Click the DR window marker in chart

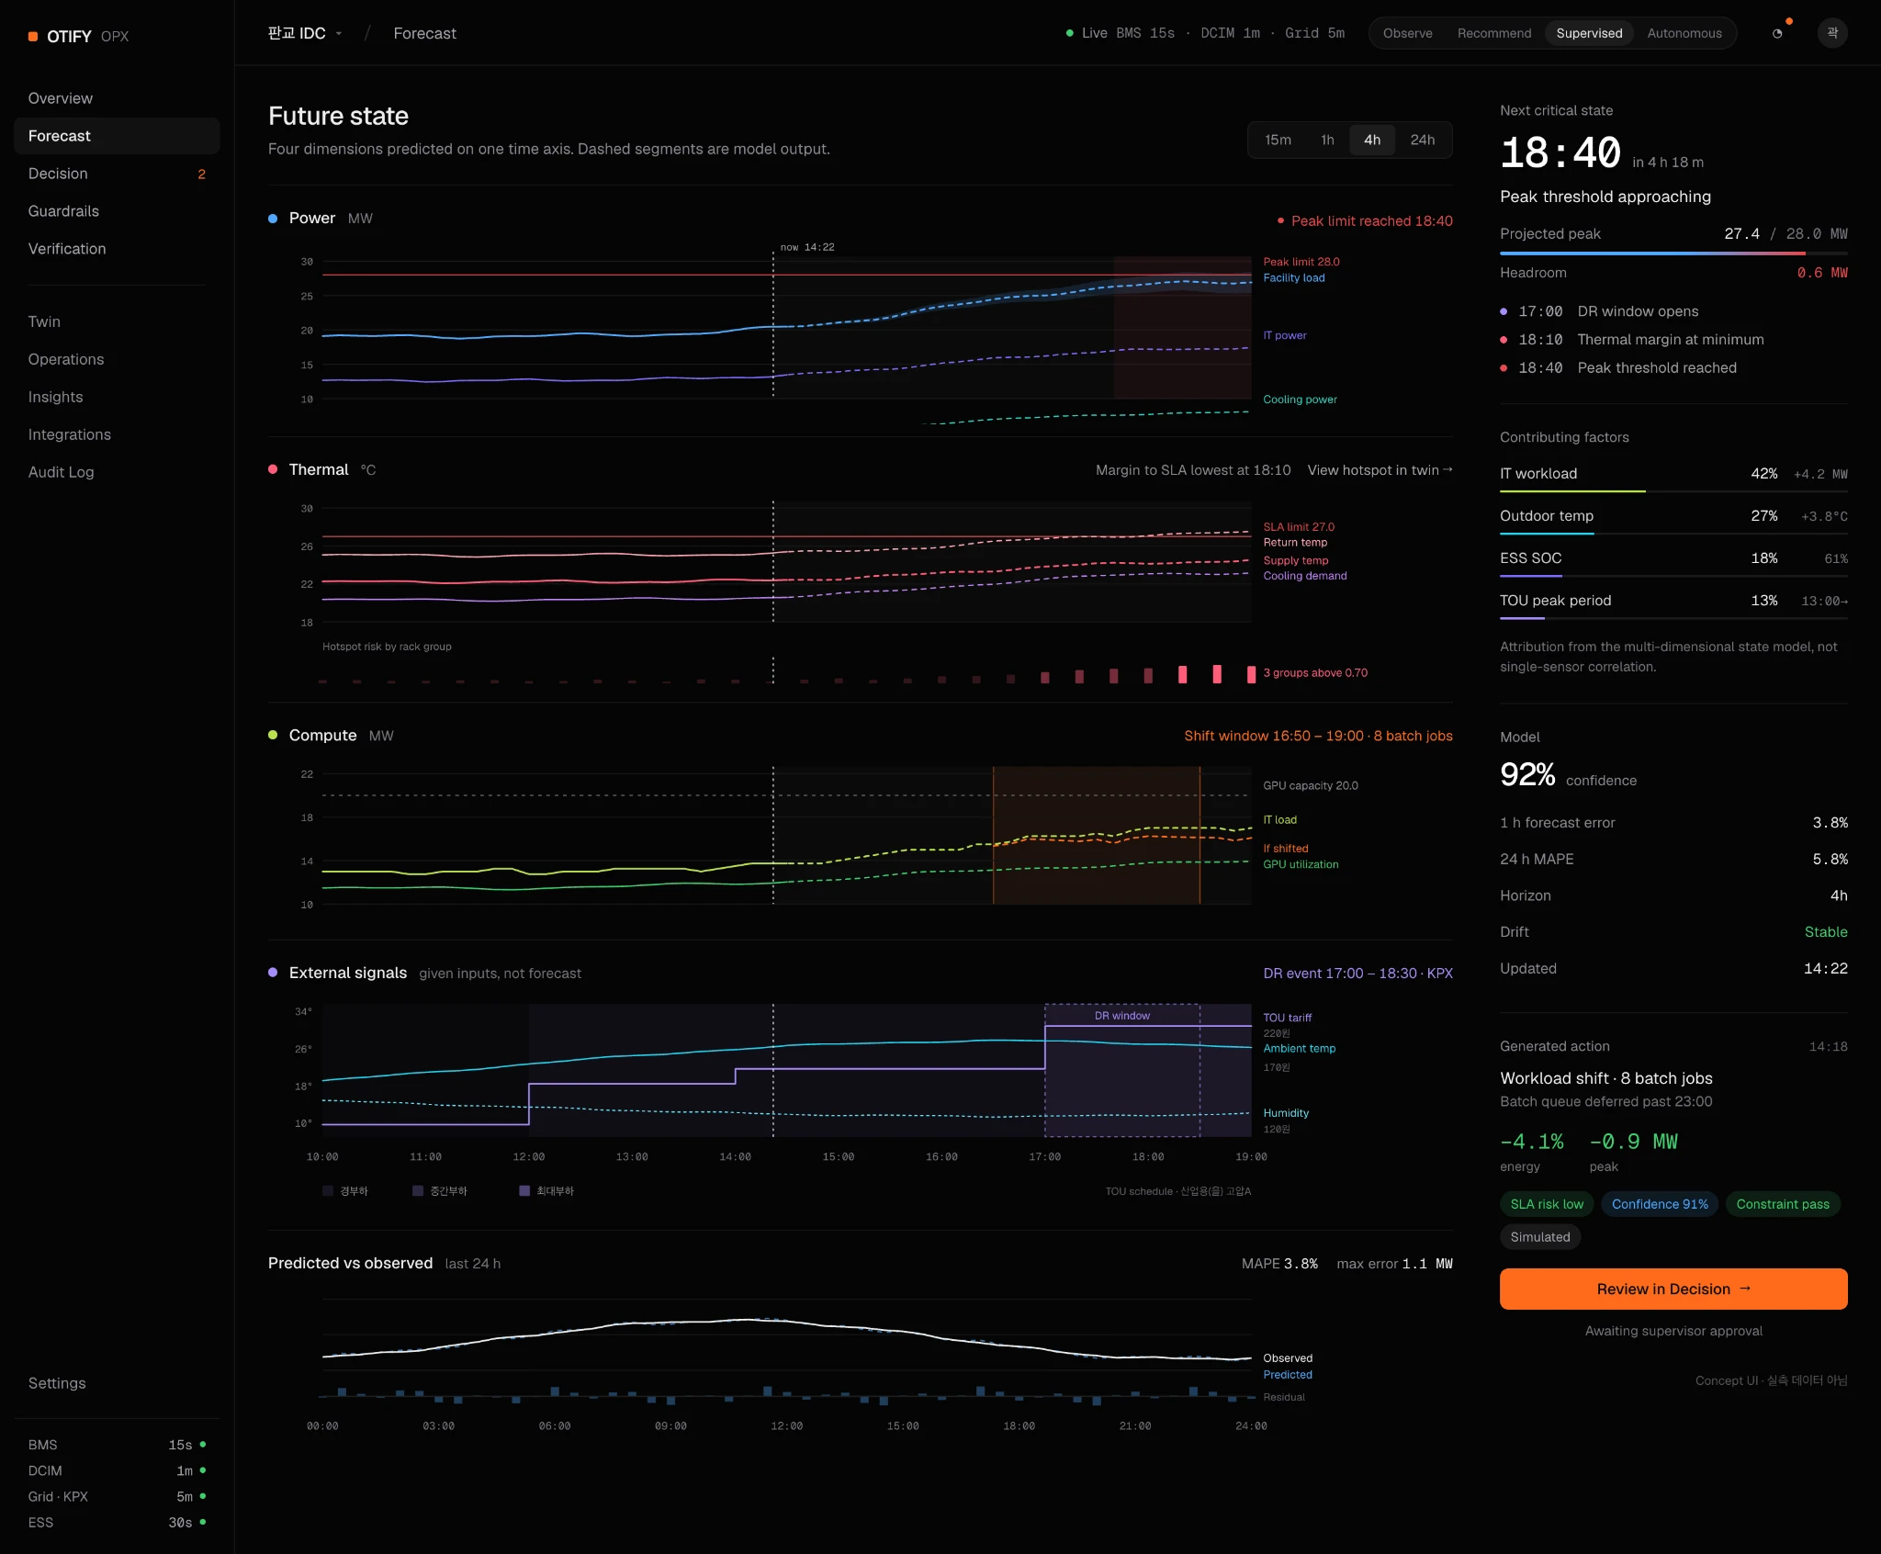coord(1122,1016)
